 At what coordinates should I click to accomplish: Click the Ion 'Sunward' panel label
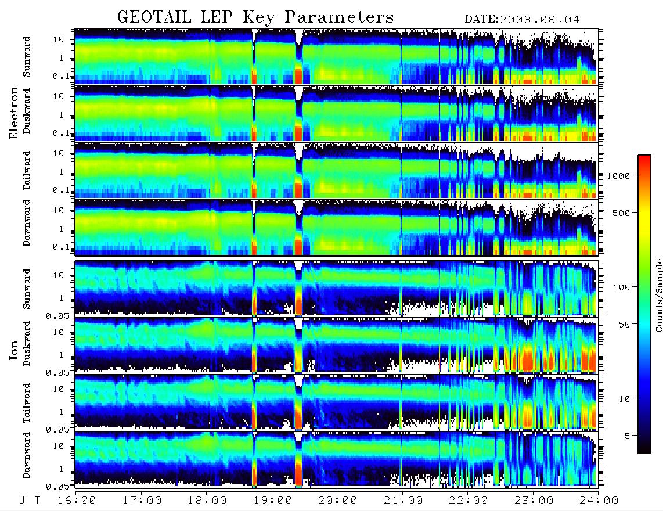27,289
